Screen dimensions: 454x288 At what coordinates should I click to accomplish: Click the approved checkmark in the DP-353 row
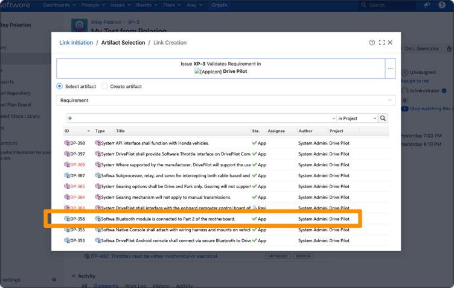click(x=254, y=240)
